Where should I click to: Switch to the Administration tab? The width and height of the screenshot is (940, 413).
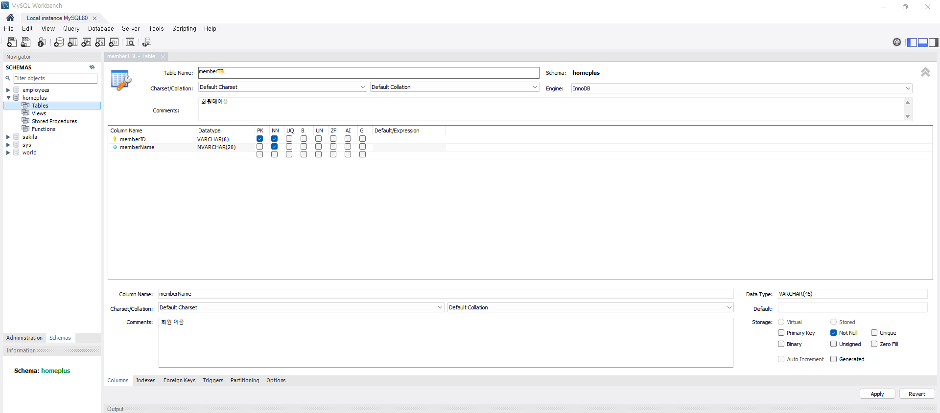pos(24,338)
